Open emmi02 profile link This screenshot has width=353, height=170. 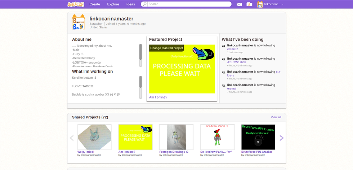(233, 49)
